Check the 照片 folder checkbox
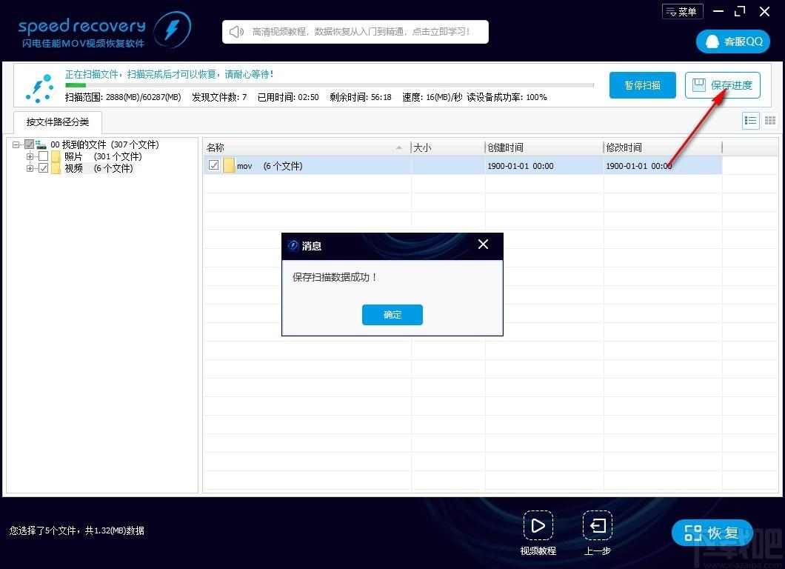785x569 pixels. pos(44,156)
